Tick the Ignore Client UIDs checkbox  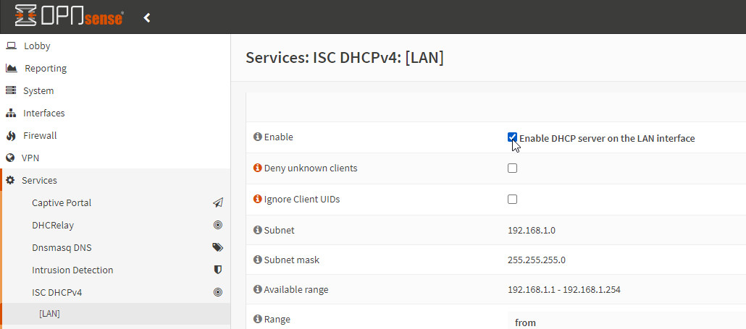[512, 200]
